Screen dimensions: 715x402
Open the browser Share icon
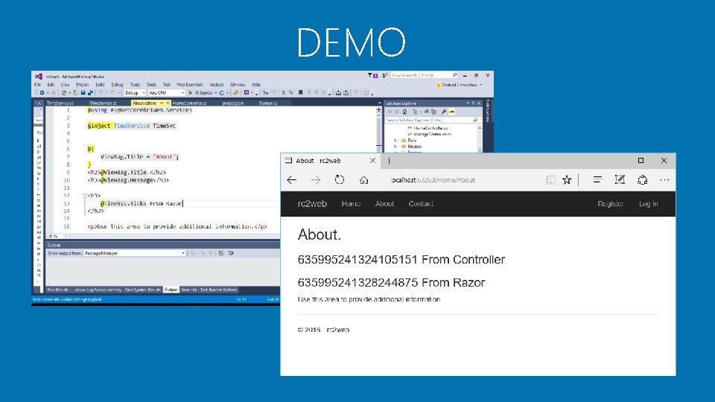point(643,179)
